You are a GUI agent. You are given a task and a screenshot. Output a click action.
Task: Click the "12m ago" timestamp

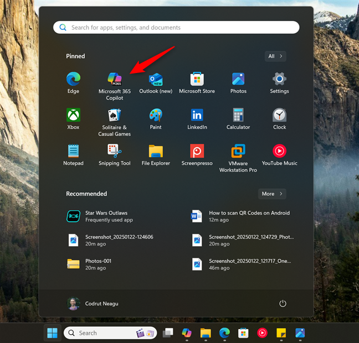click(219, 220)
